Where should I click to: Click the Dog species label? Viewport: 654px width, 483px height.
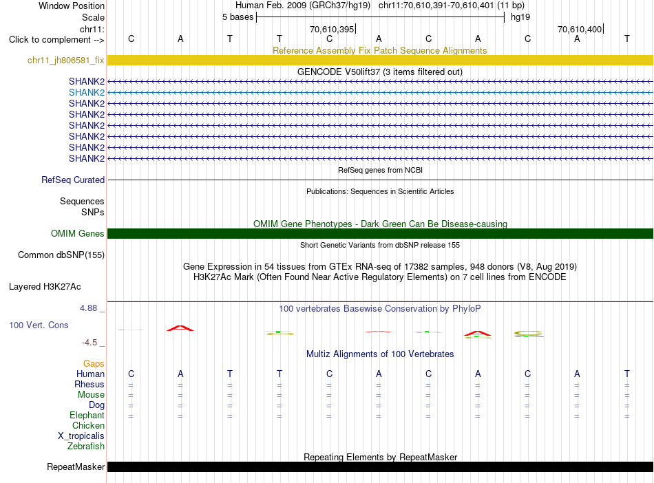point(96,405)
